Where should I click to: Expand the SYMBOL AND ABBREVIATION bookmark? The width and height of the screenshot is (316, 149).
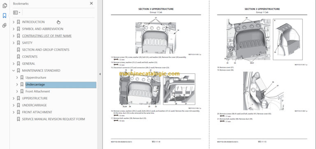coord(14,29)
